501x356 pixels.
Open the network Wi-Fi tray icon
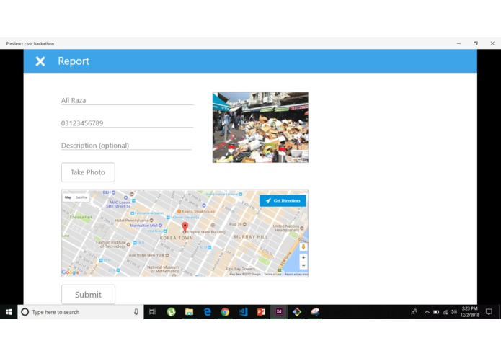click(x=445, y=312)
